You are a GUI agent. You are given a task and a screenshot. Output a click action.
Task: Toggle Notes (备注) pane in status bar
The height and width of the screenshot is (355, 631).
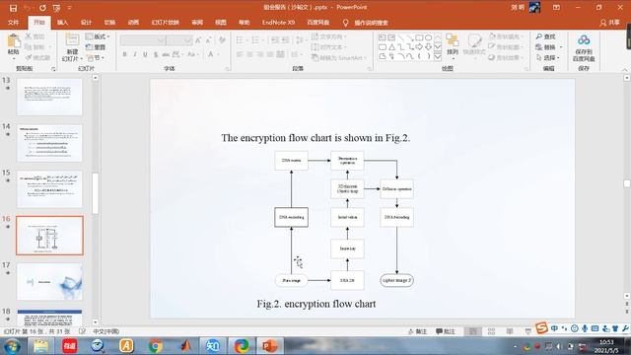[417, 331]
